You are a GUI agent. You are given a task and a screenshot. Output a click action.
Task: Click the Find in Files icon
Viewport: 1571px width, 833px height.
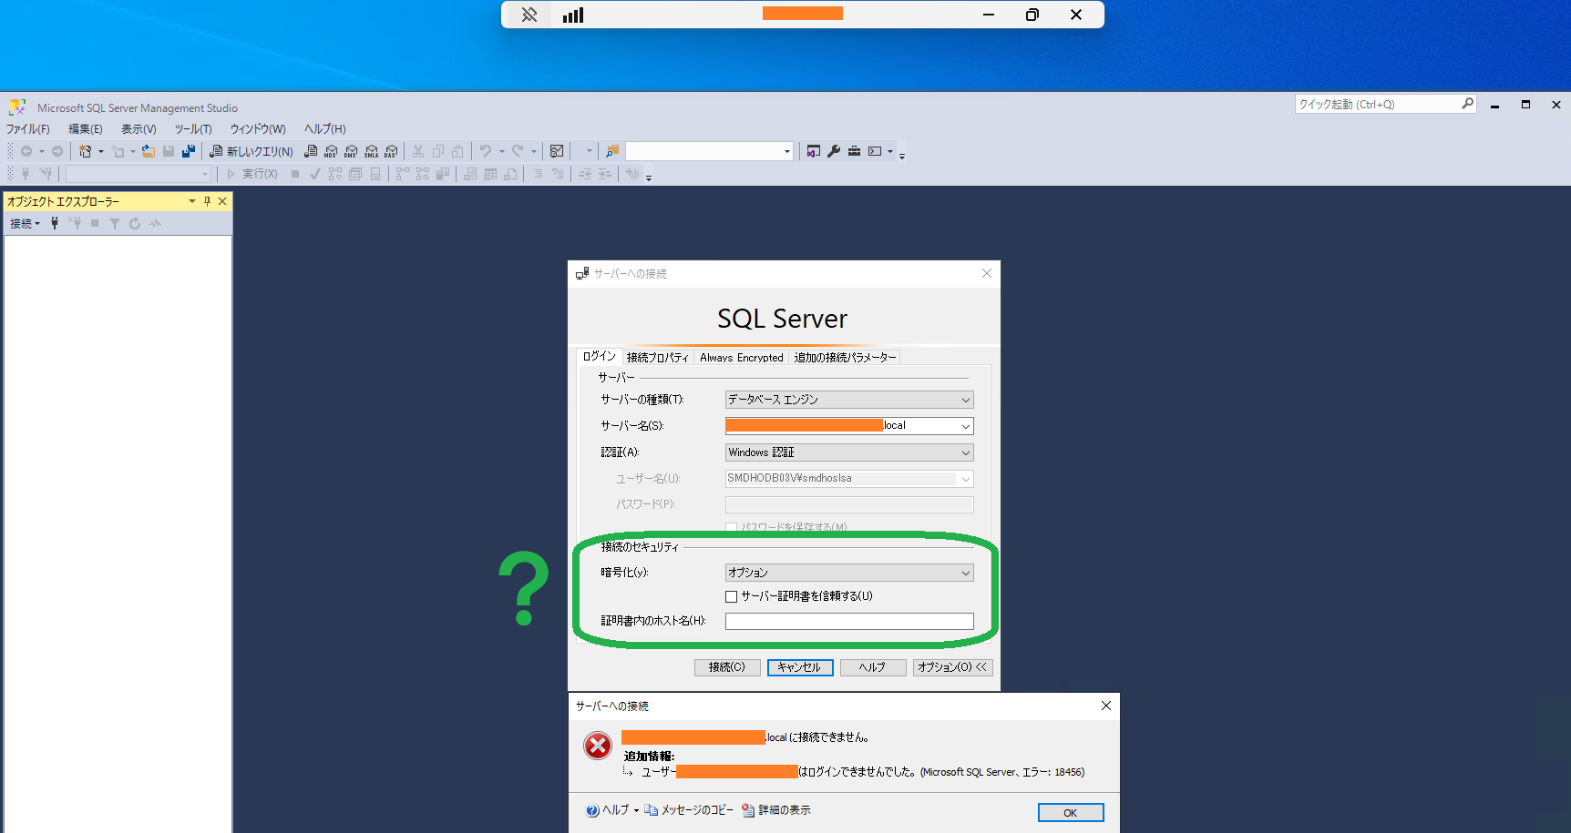[612, 151]
